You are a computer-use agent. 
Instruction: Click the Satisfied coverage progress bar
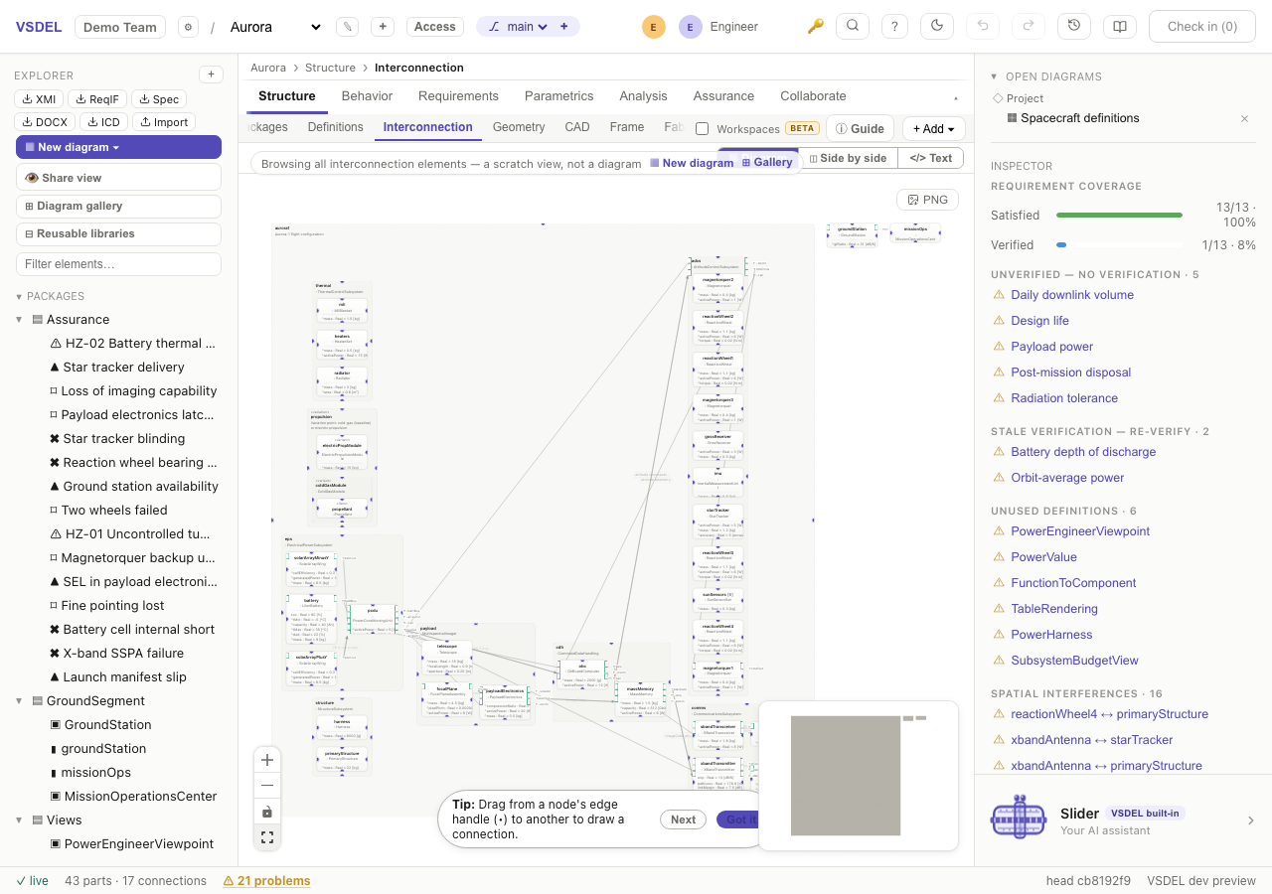click(x=1119, y=215)
